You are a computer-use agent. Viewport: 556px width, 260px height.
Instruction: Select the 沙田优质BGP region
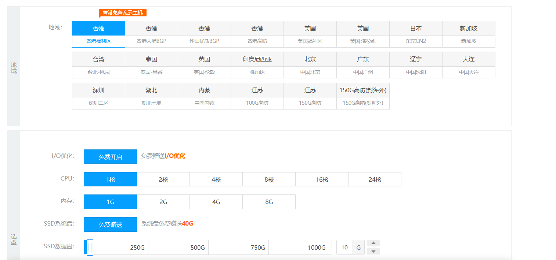[204, 34]
